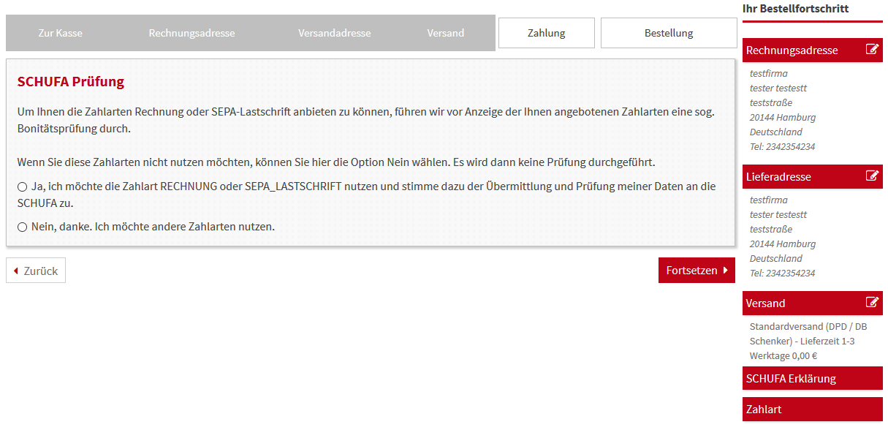Click 'teststraße' under Lieferadresse
888x430 pixels.
771,230
